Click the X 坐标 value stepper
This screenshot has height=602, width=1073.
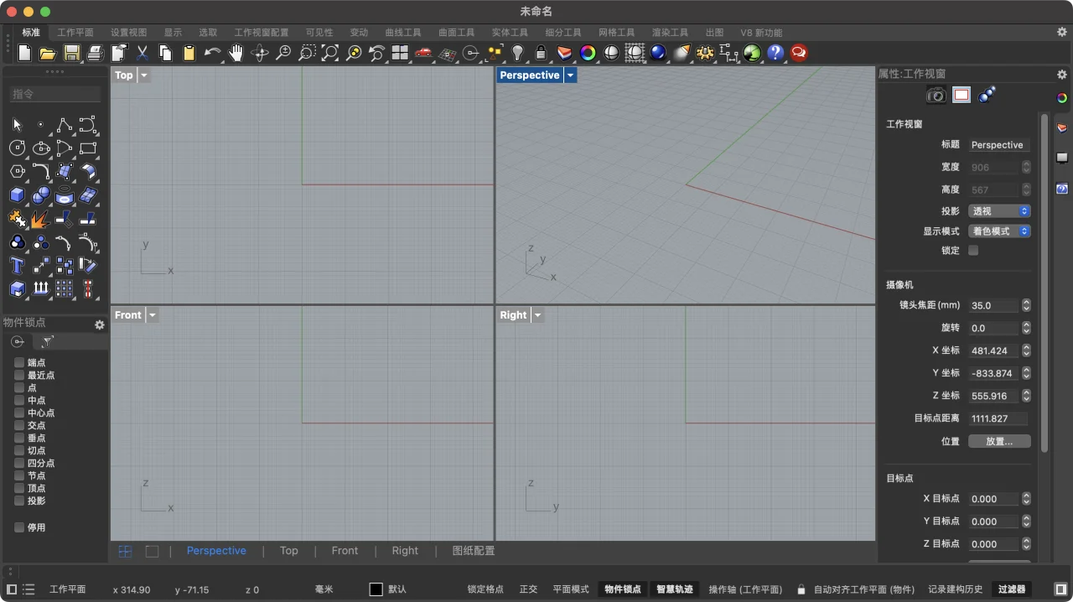(x=1026, y=350)
